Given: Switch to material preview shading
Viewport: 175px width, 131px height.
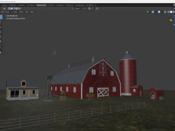Looking at the screenshot, I should 174,12.
